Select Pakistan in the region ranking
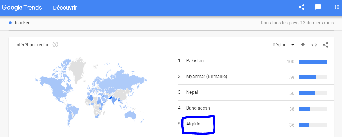 pos(195,60)
